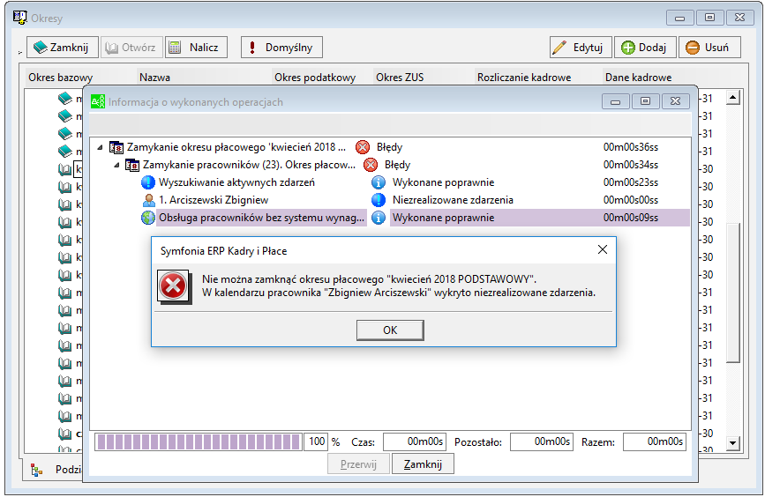Click the orange Usuń button
Image resolution: width=765 pixels, height=497 pixels.
coord(709,48)
